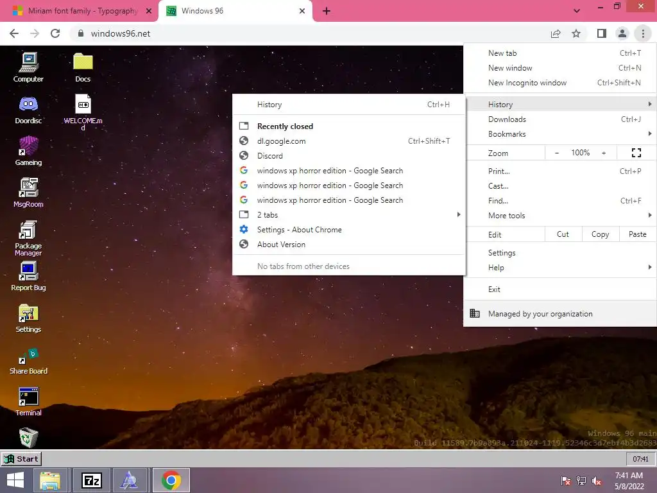Choose Cast... in Chrome menu
The height and width of the screenshot is (493, 657).
click(x=559, y=186)
